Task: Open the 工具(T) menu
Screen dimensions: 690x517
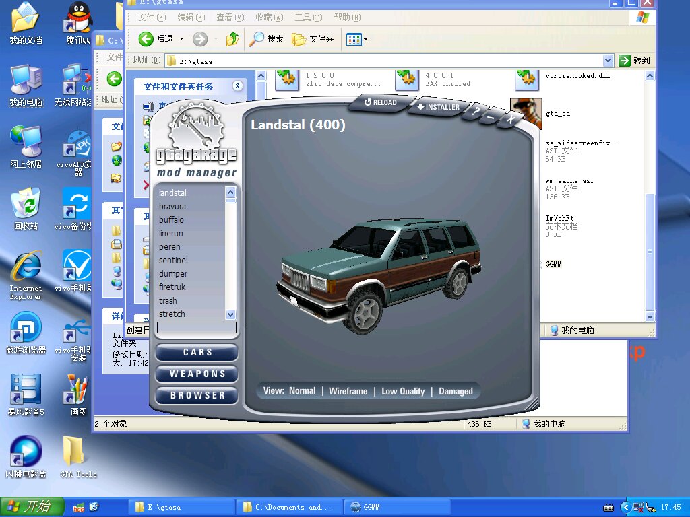Action: (309, 17)
